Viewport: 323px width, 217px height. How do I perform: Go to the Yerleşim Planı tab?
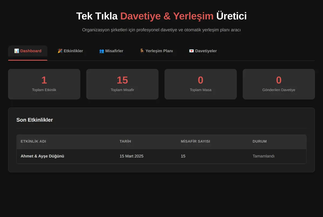click(156, 51)
